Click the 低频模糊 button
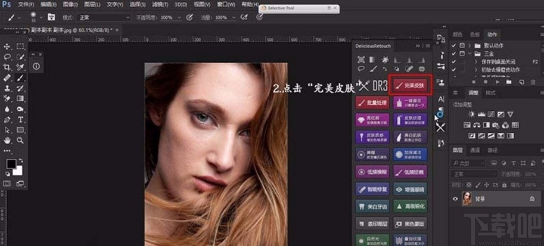The width and height of the screenshot is (544, 246). (x=372, y=172)
